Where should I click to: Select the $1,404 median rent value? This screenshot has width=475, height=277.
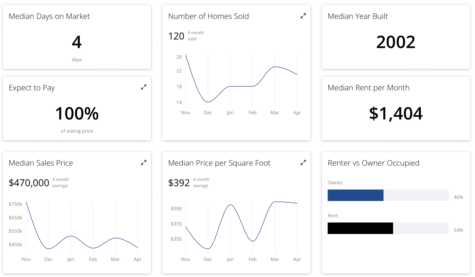396,114
